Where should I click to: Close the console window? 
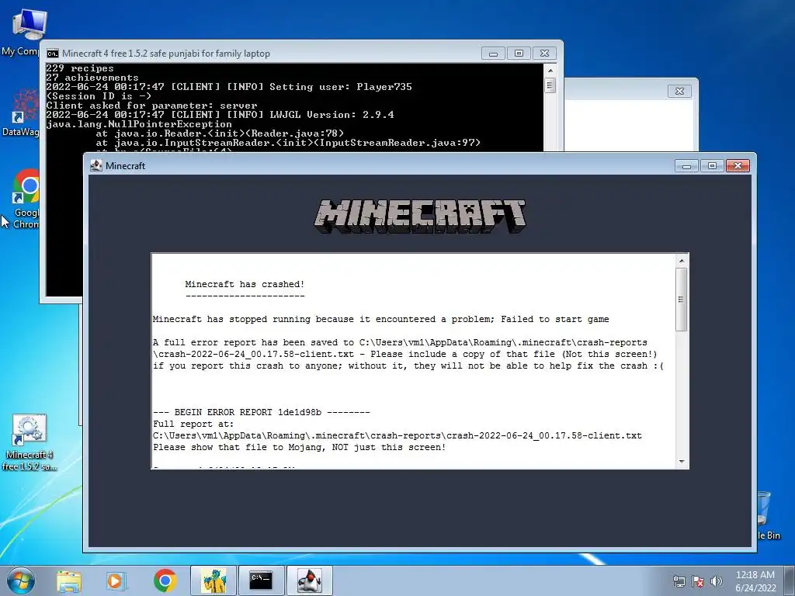point(544,54)
